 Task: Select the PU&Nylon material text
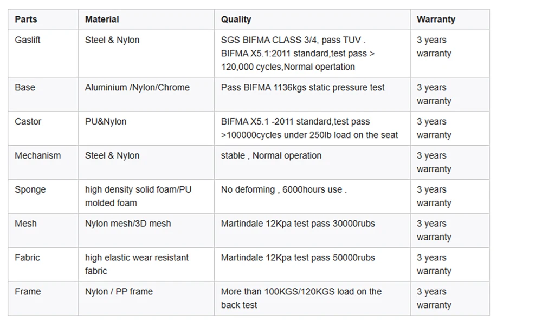[106, 122]
